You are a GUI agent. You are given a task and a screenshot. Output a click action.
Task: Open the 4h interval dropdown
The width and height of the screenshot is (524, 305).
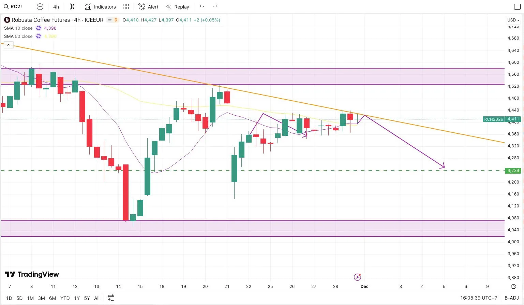56,7
